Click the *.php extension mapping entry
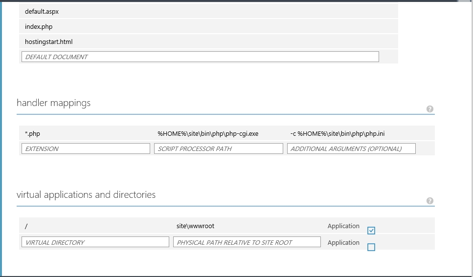 click(x=32, y=133)
